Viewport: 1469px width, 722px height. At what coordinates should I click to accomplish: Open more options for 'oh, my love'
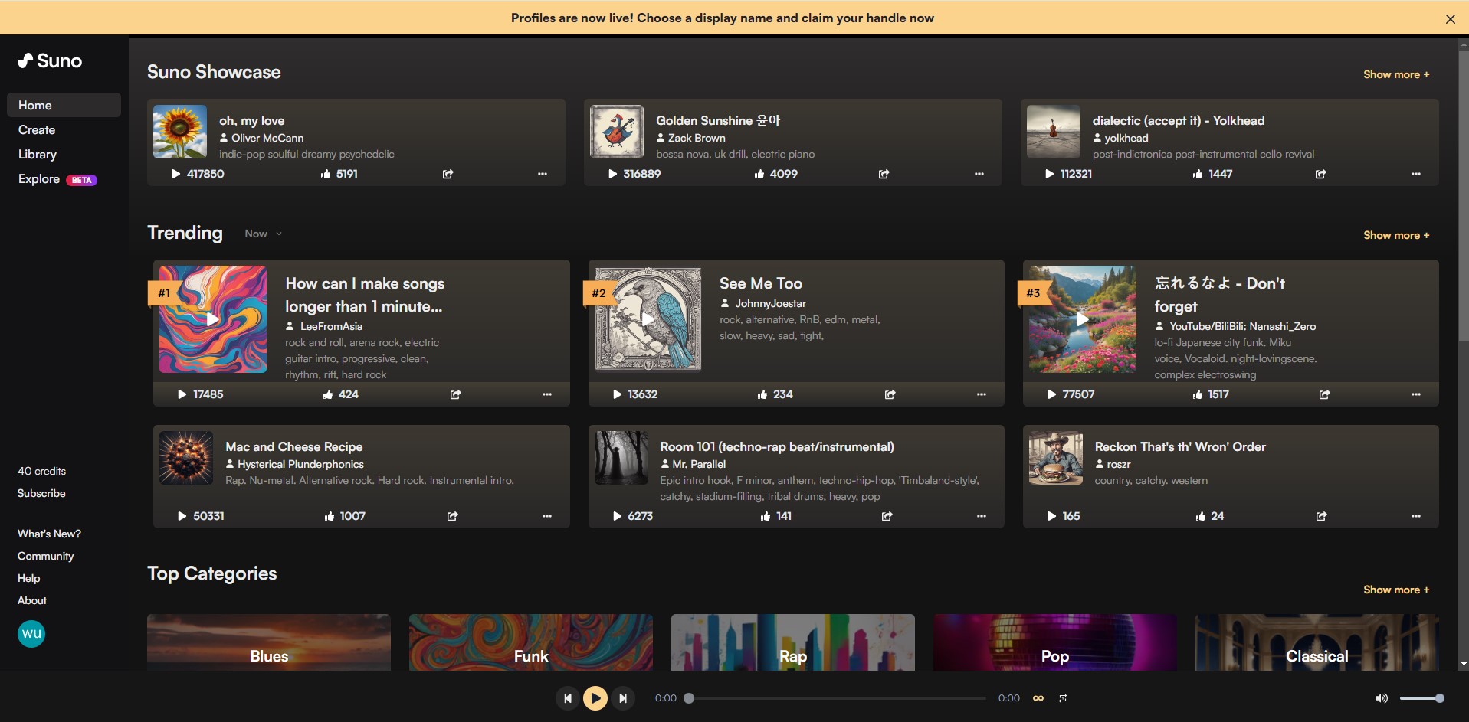point(543,174)
